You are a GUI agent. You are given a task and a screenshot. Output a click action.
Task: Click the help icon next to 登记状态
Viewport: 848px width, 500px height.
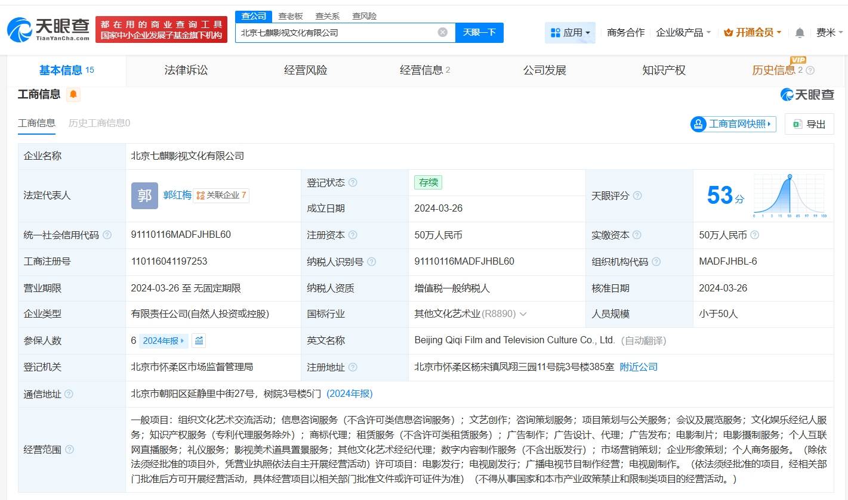point(354,182)
